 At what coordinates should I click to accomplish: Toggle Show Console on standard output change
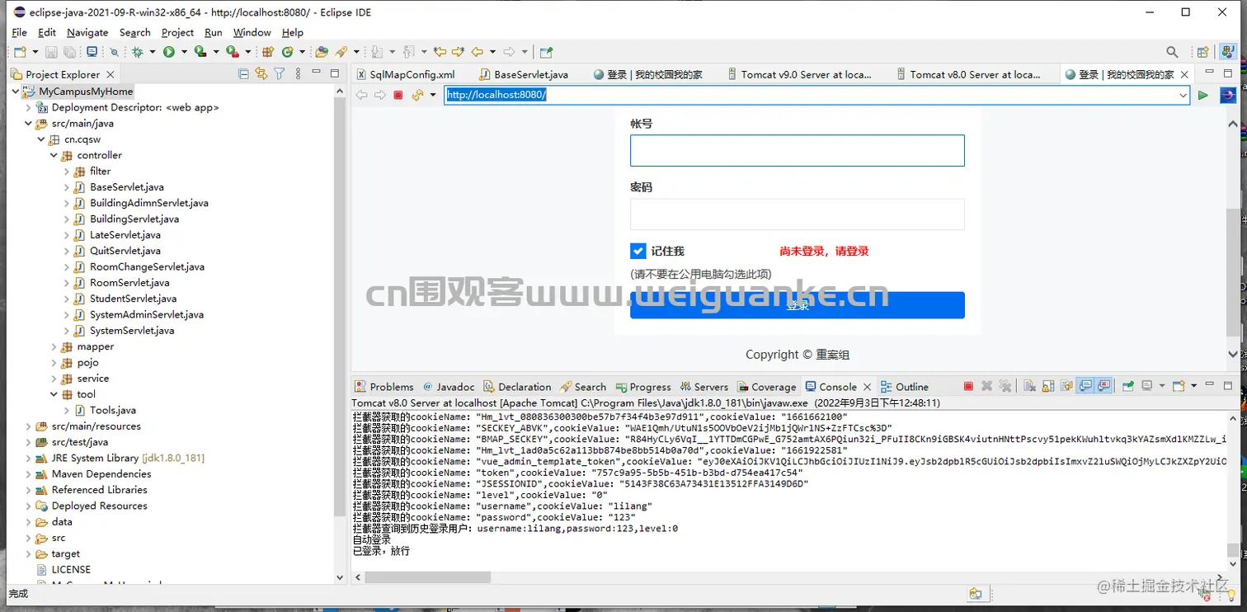pos(1085,386)
